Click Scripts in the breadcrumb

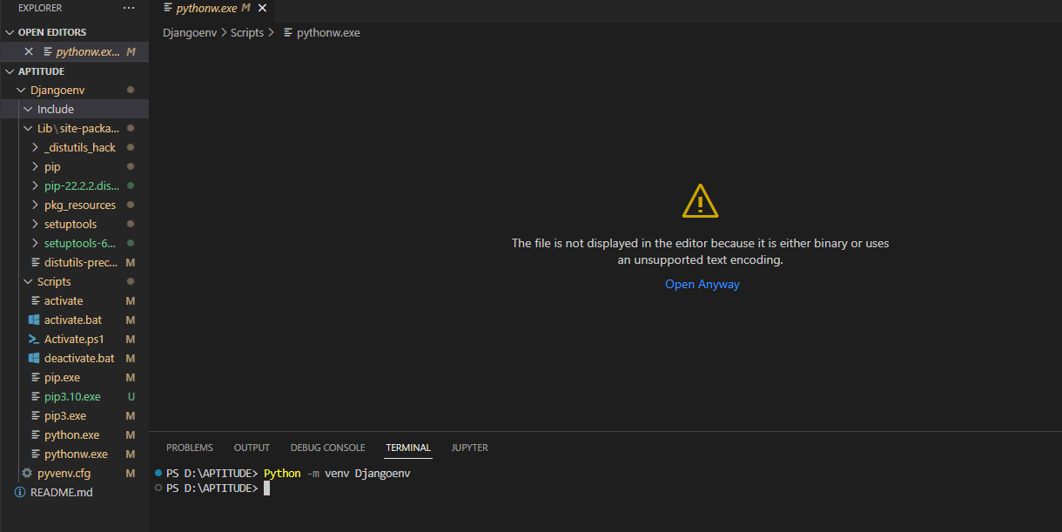[247, 33]
